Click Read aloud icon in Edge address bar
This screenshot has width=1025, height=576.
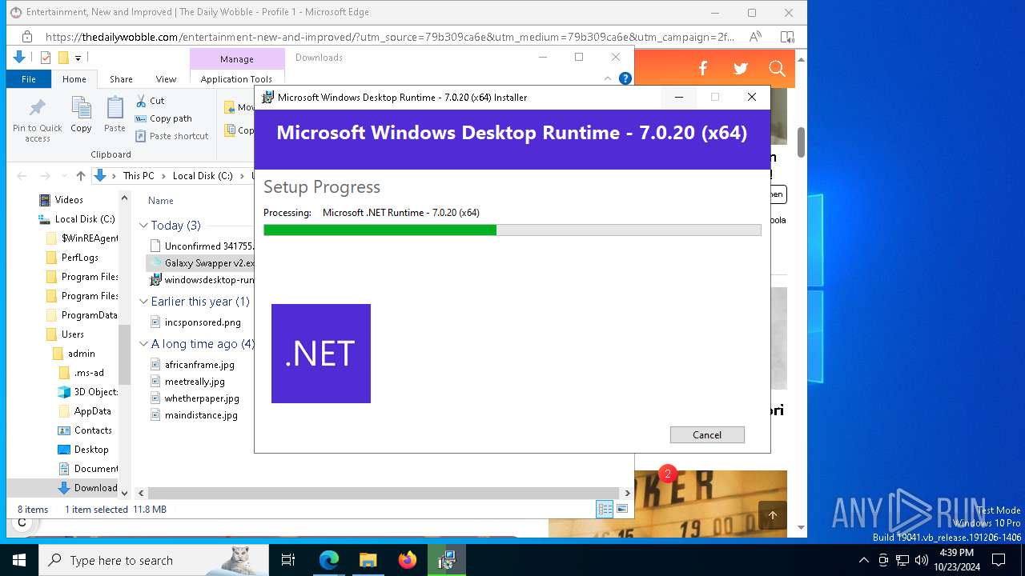click(755, 37)
